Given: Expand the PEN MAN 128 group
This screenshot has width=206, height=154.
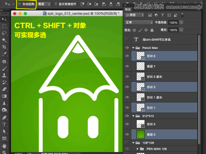Looking at the screenshot, I should (138, 149).
